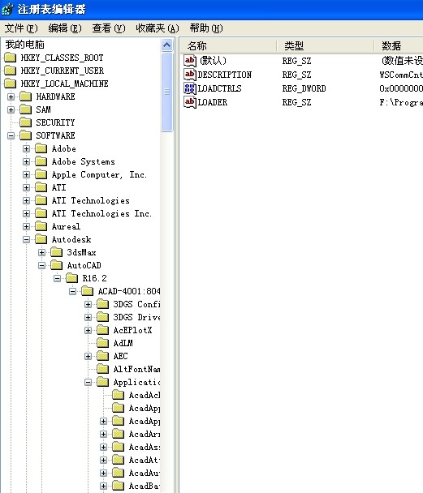Expand the Adobe Systems key
Viewport: 423px width, 493px height.
click(x=27, y=161)
